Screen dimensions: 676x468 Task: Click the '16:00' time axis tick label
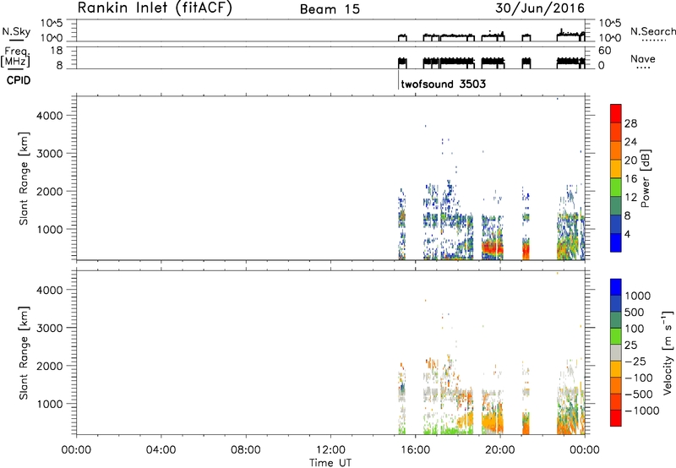415,450
